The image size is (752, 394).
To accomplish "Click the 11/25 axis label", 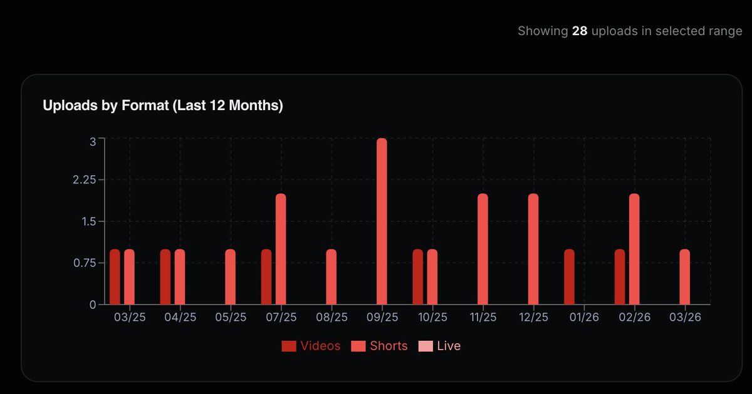I will tap(483, 317).
